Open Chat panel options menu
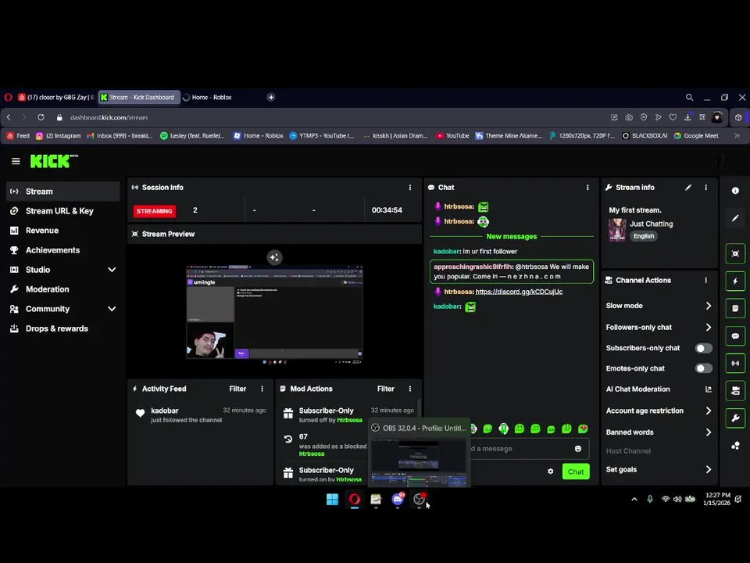 [x=587, y=188]
